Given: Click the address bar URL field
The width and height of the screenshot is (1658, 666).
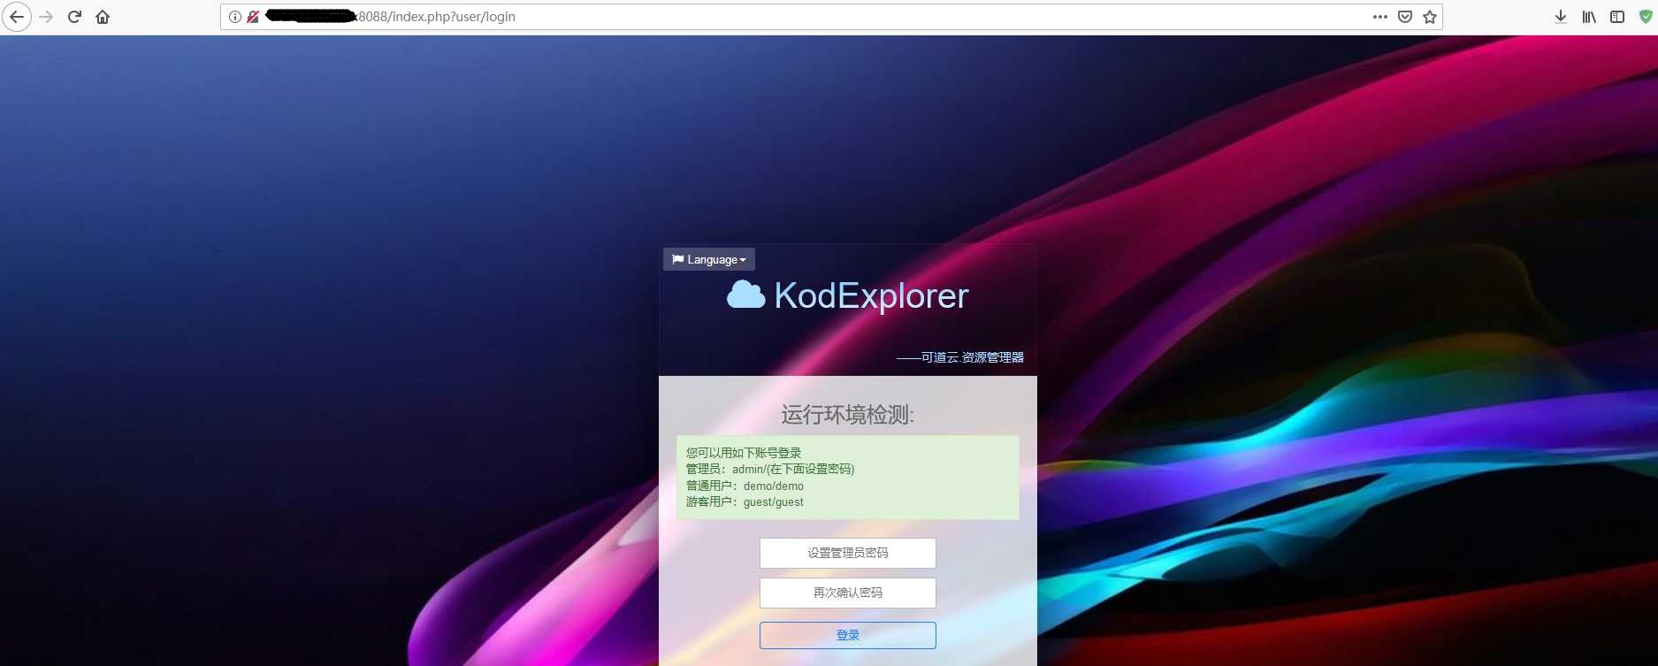Looking at the screenshot, I should 831,17.
